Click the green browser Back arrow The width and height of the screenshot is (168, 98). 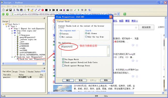click(x=3, y=14)
